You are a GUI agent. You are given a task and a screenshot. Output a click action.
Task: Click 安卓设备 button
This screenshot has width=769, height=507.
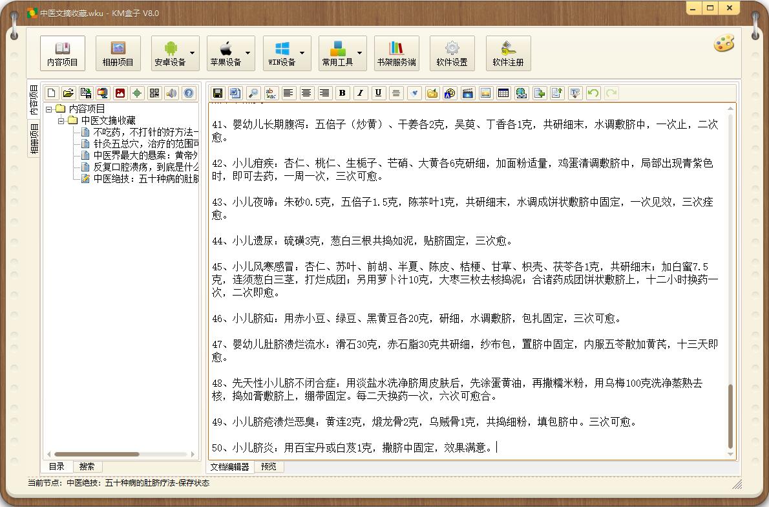tap(170, 53)
